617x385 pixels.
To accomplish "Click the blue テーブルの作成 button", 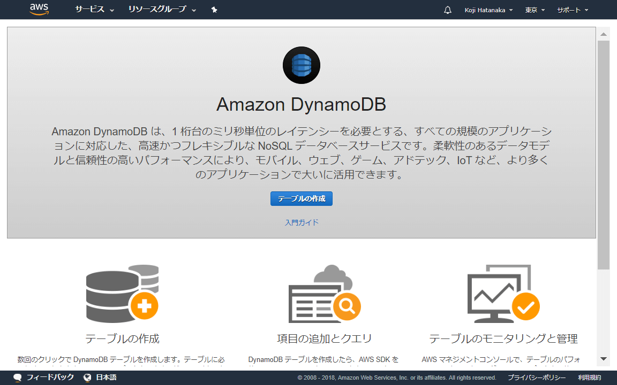I will pos(302,199).
